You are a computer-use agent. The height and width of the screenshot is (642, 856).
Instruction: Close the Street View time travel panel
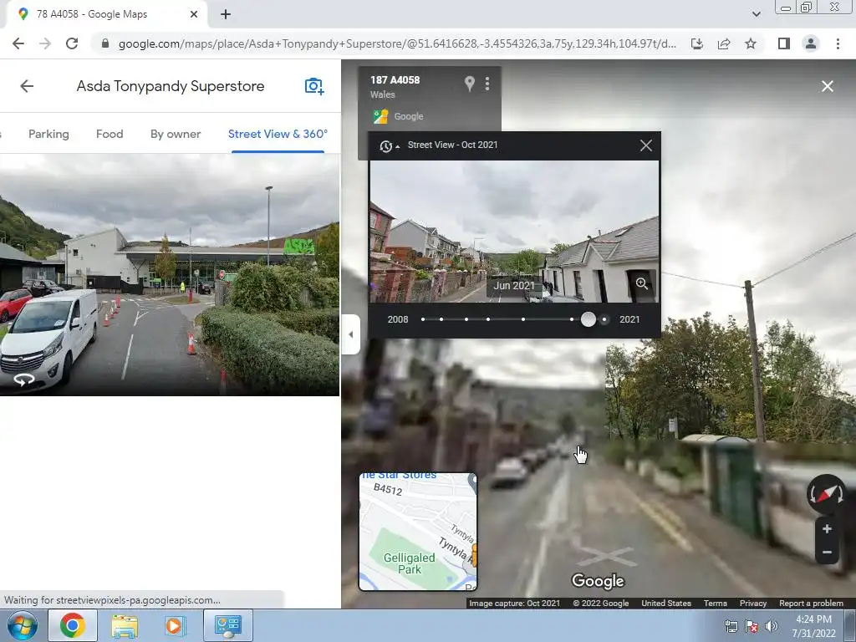(x=646, y=145)
